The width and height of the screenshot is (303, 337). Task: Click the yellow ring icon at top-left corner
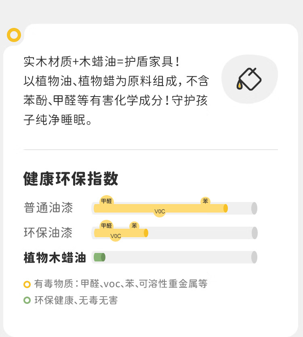pyautogui.click(x=14, y=35)
